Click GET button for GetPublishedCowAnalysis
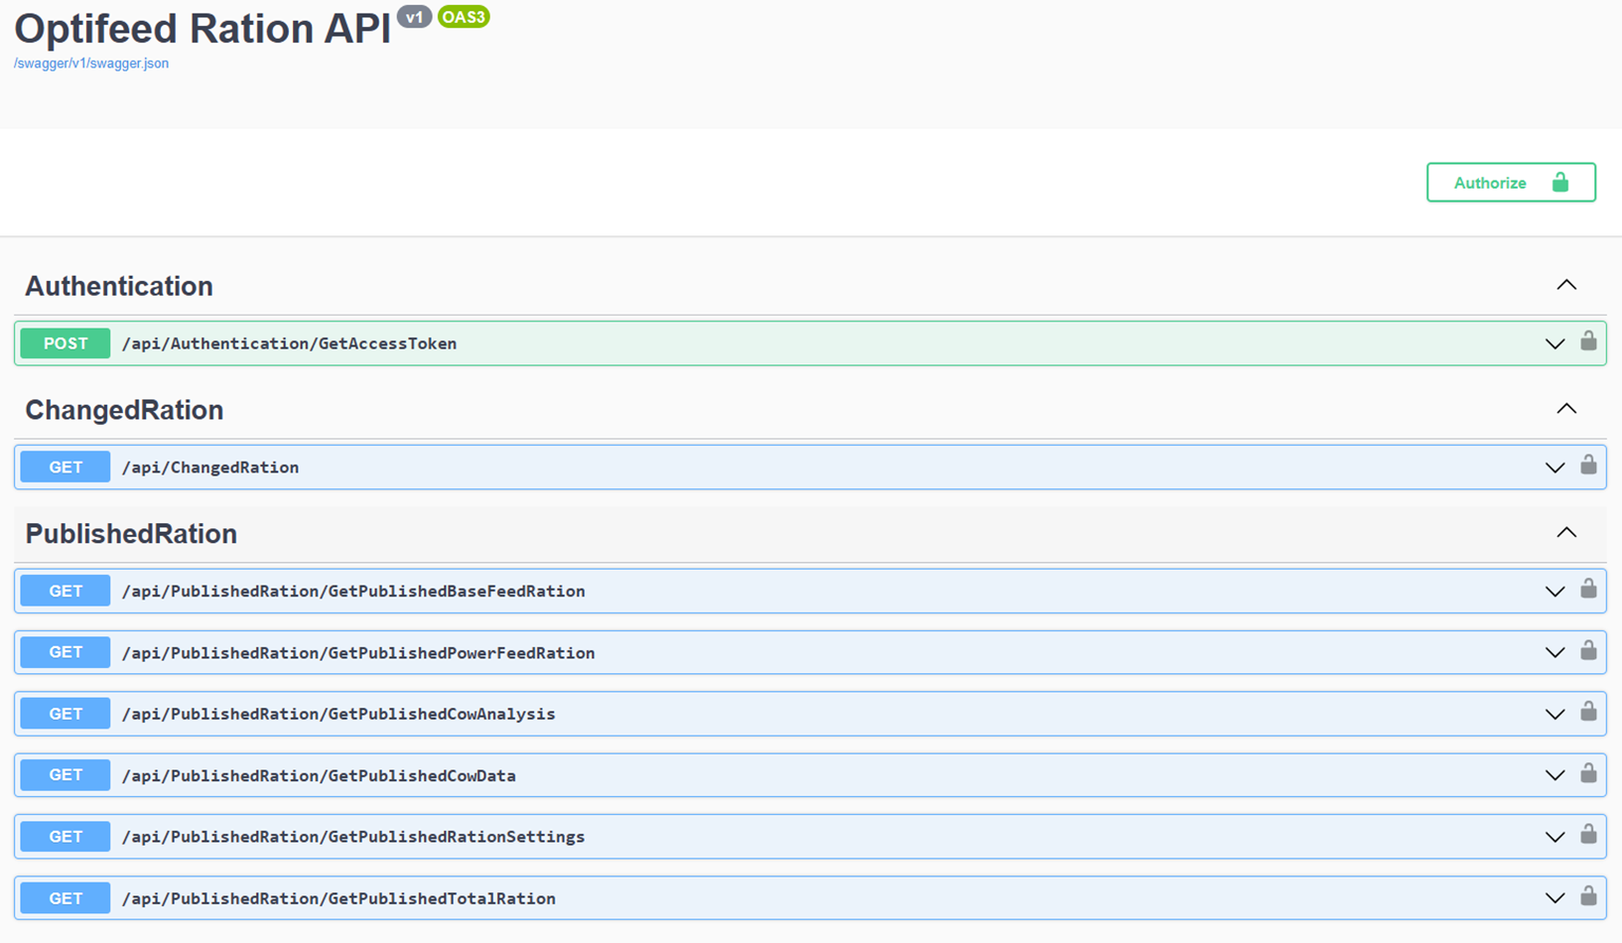The image size is (1622, 943). pyautogui.click(x=66, y=715)
